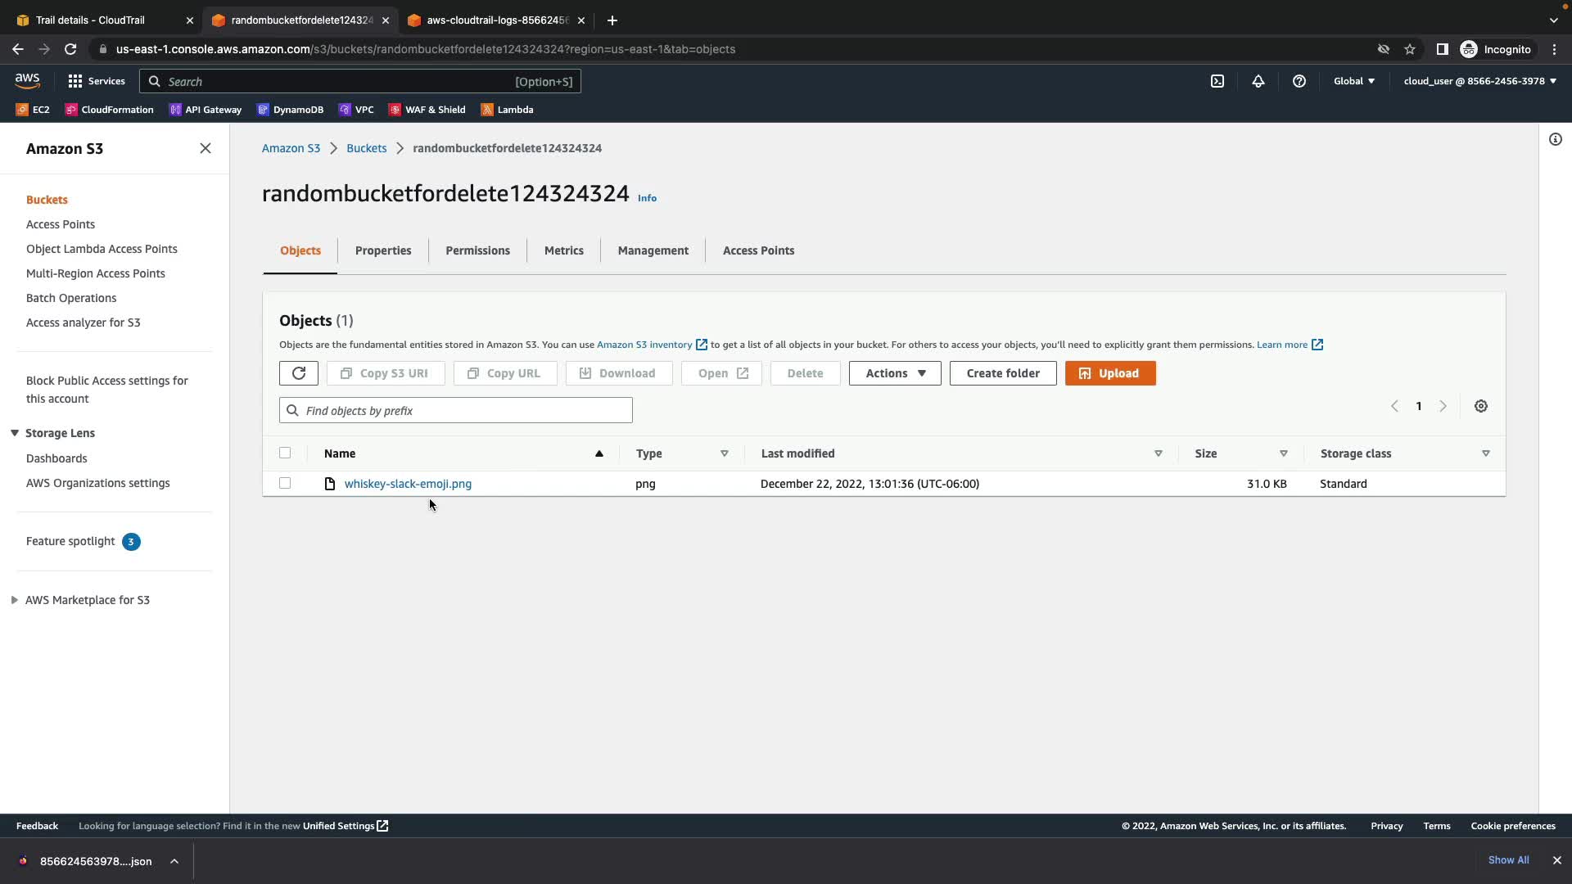Expand AWS Marketplace for S3
1572x884 pixels.
[x=15, y=600]
